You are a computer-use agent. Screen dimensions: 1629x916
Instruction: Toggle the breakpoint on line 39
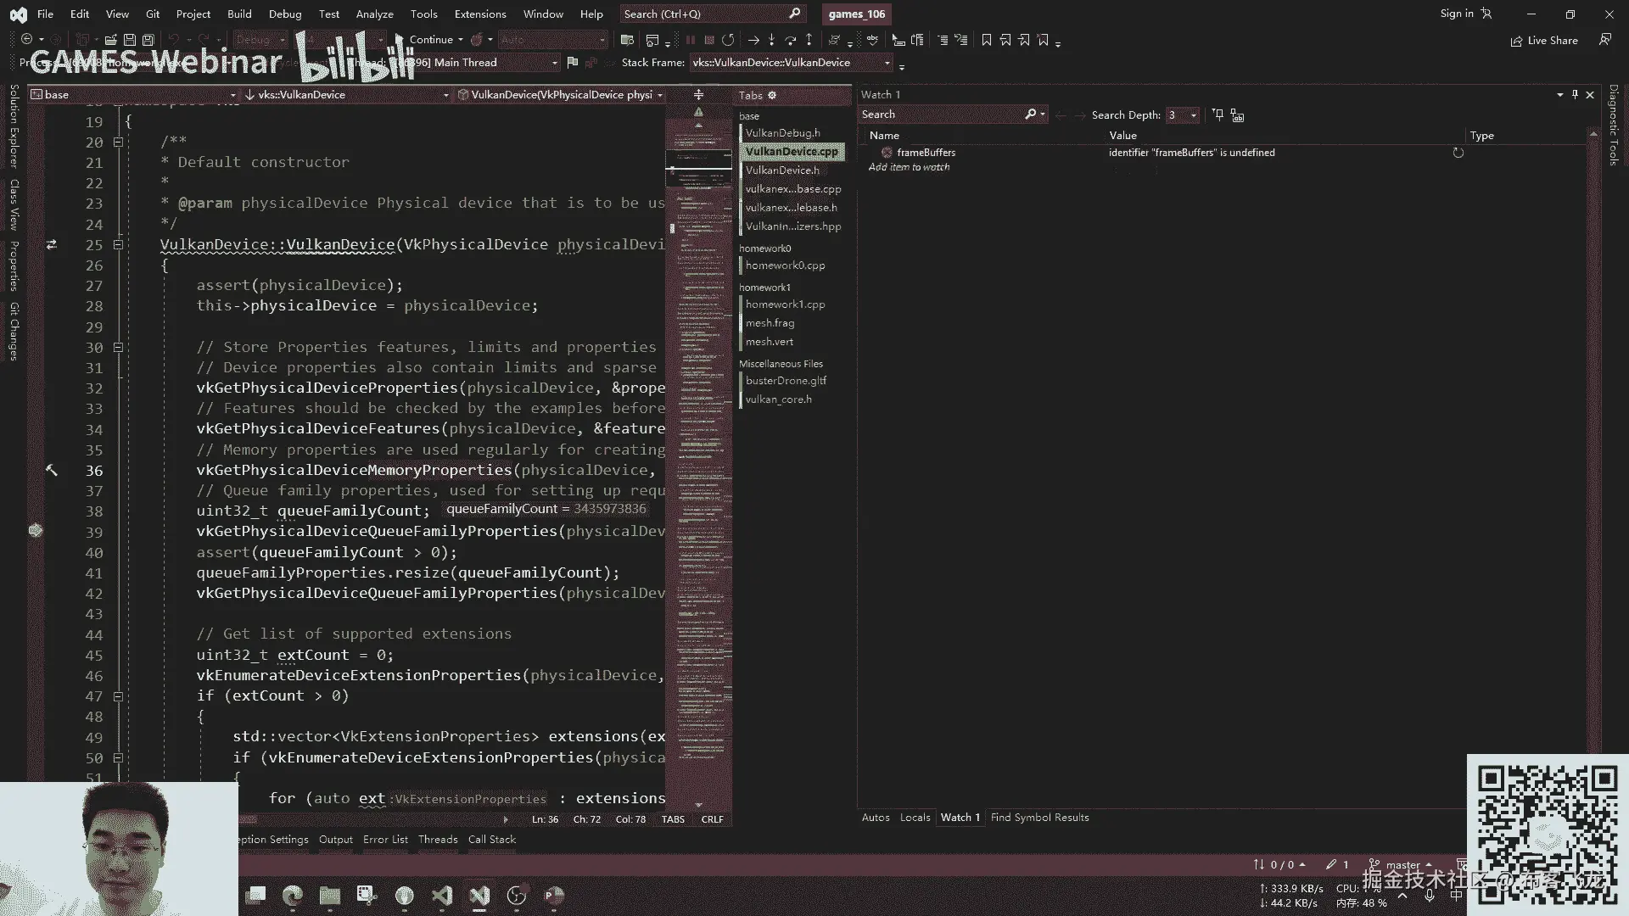coord(36,531)
